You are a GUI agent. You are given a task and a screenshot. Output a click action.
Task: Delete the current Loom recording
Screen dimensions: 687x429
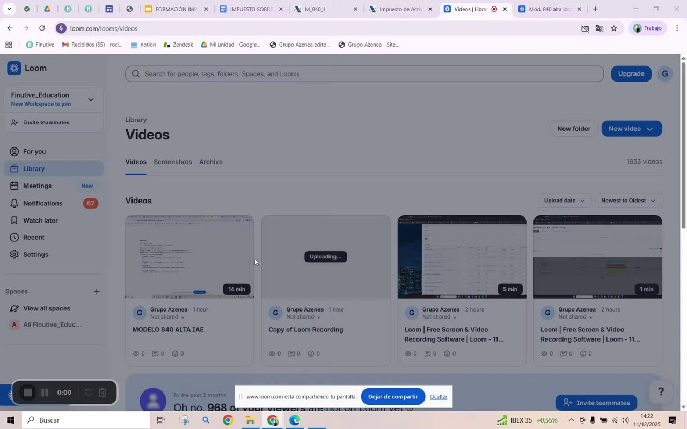click(103, 393)
